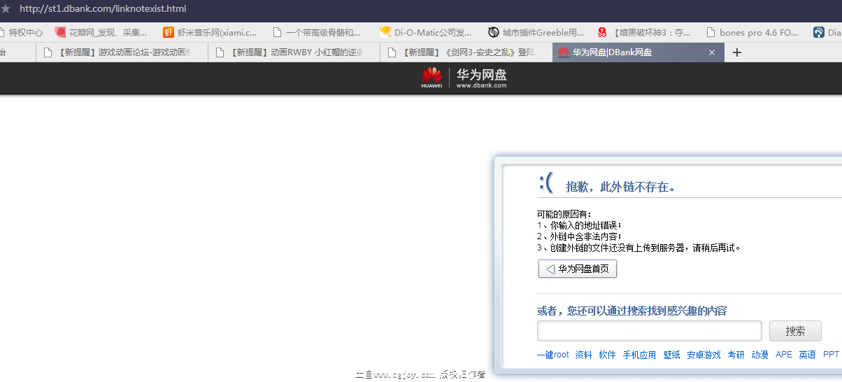Image resolution: width=842 pixels, height=382 pixels.
Task: Open the 资料 search link
Action: pos(584,355)
